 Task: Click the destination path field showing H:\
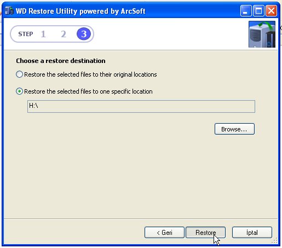(141, 106)
